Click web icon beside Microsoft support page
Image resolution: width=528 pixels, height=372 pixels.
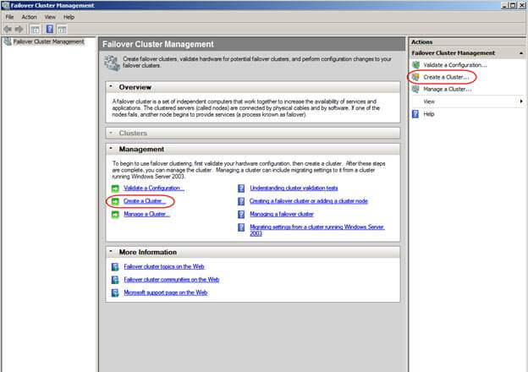click(115, 293)
